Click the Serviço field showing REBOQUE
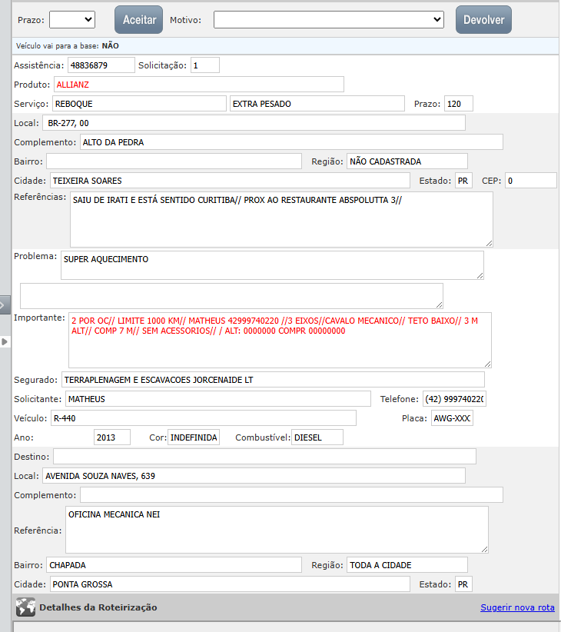 point(139,104)
